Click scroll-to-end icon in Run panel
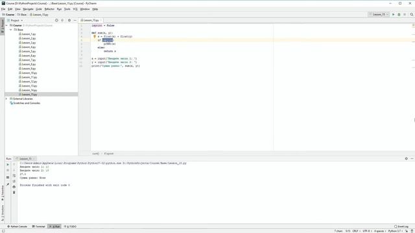 (x=14, y=181)
